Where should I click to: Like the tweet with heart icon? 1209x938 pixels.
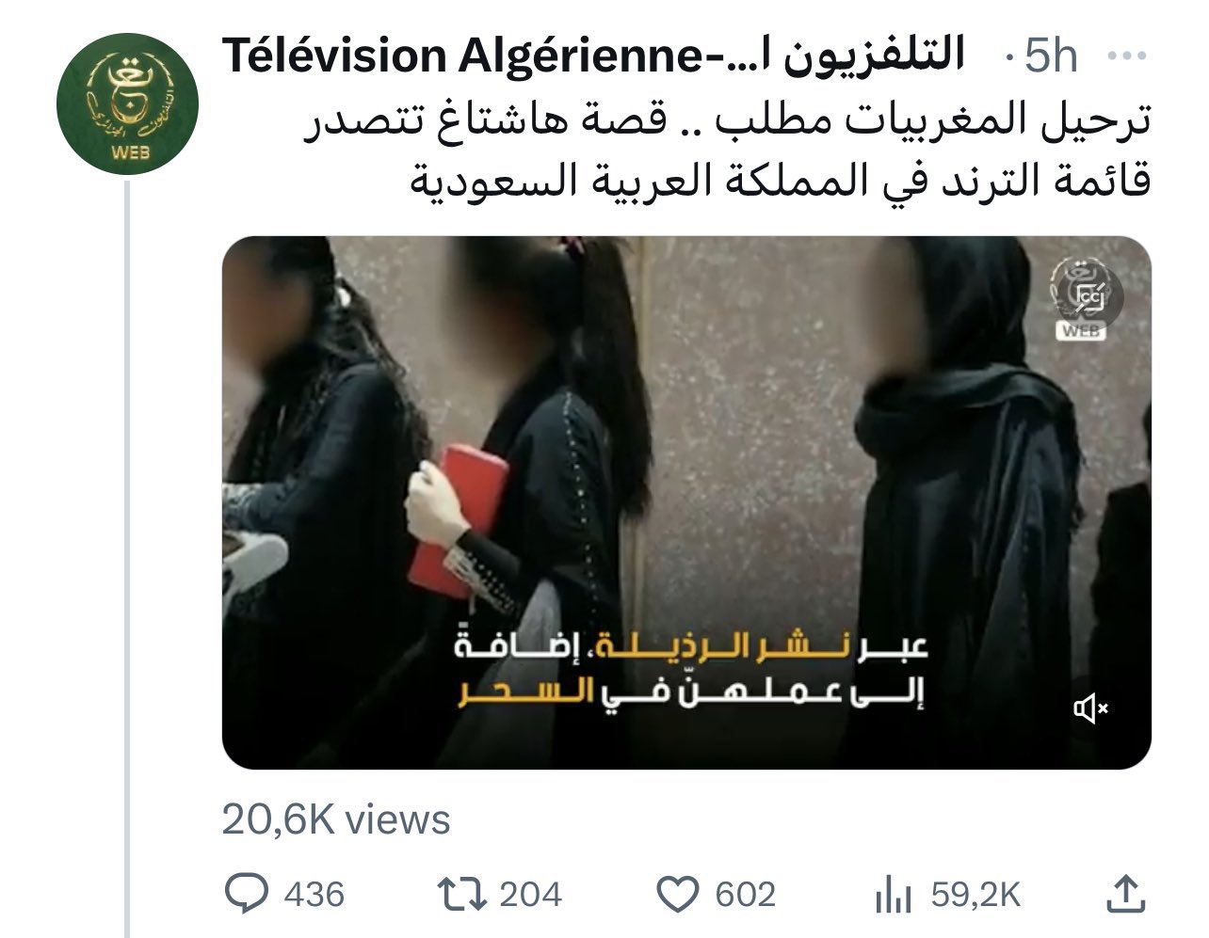pos(678,894)
